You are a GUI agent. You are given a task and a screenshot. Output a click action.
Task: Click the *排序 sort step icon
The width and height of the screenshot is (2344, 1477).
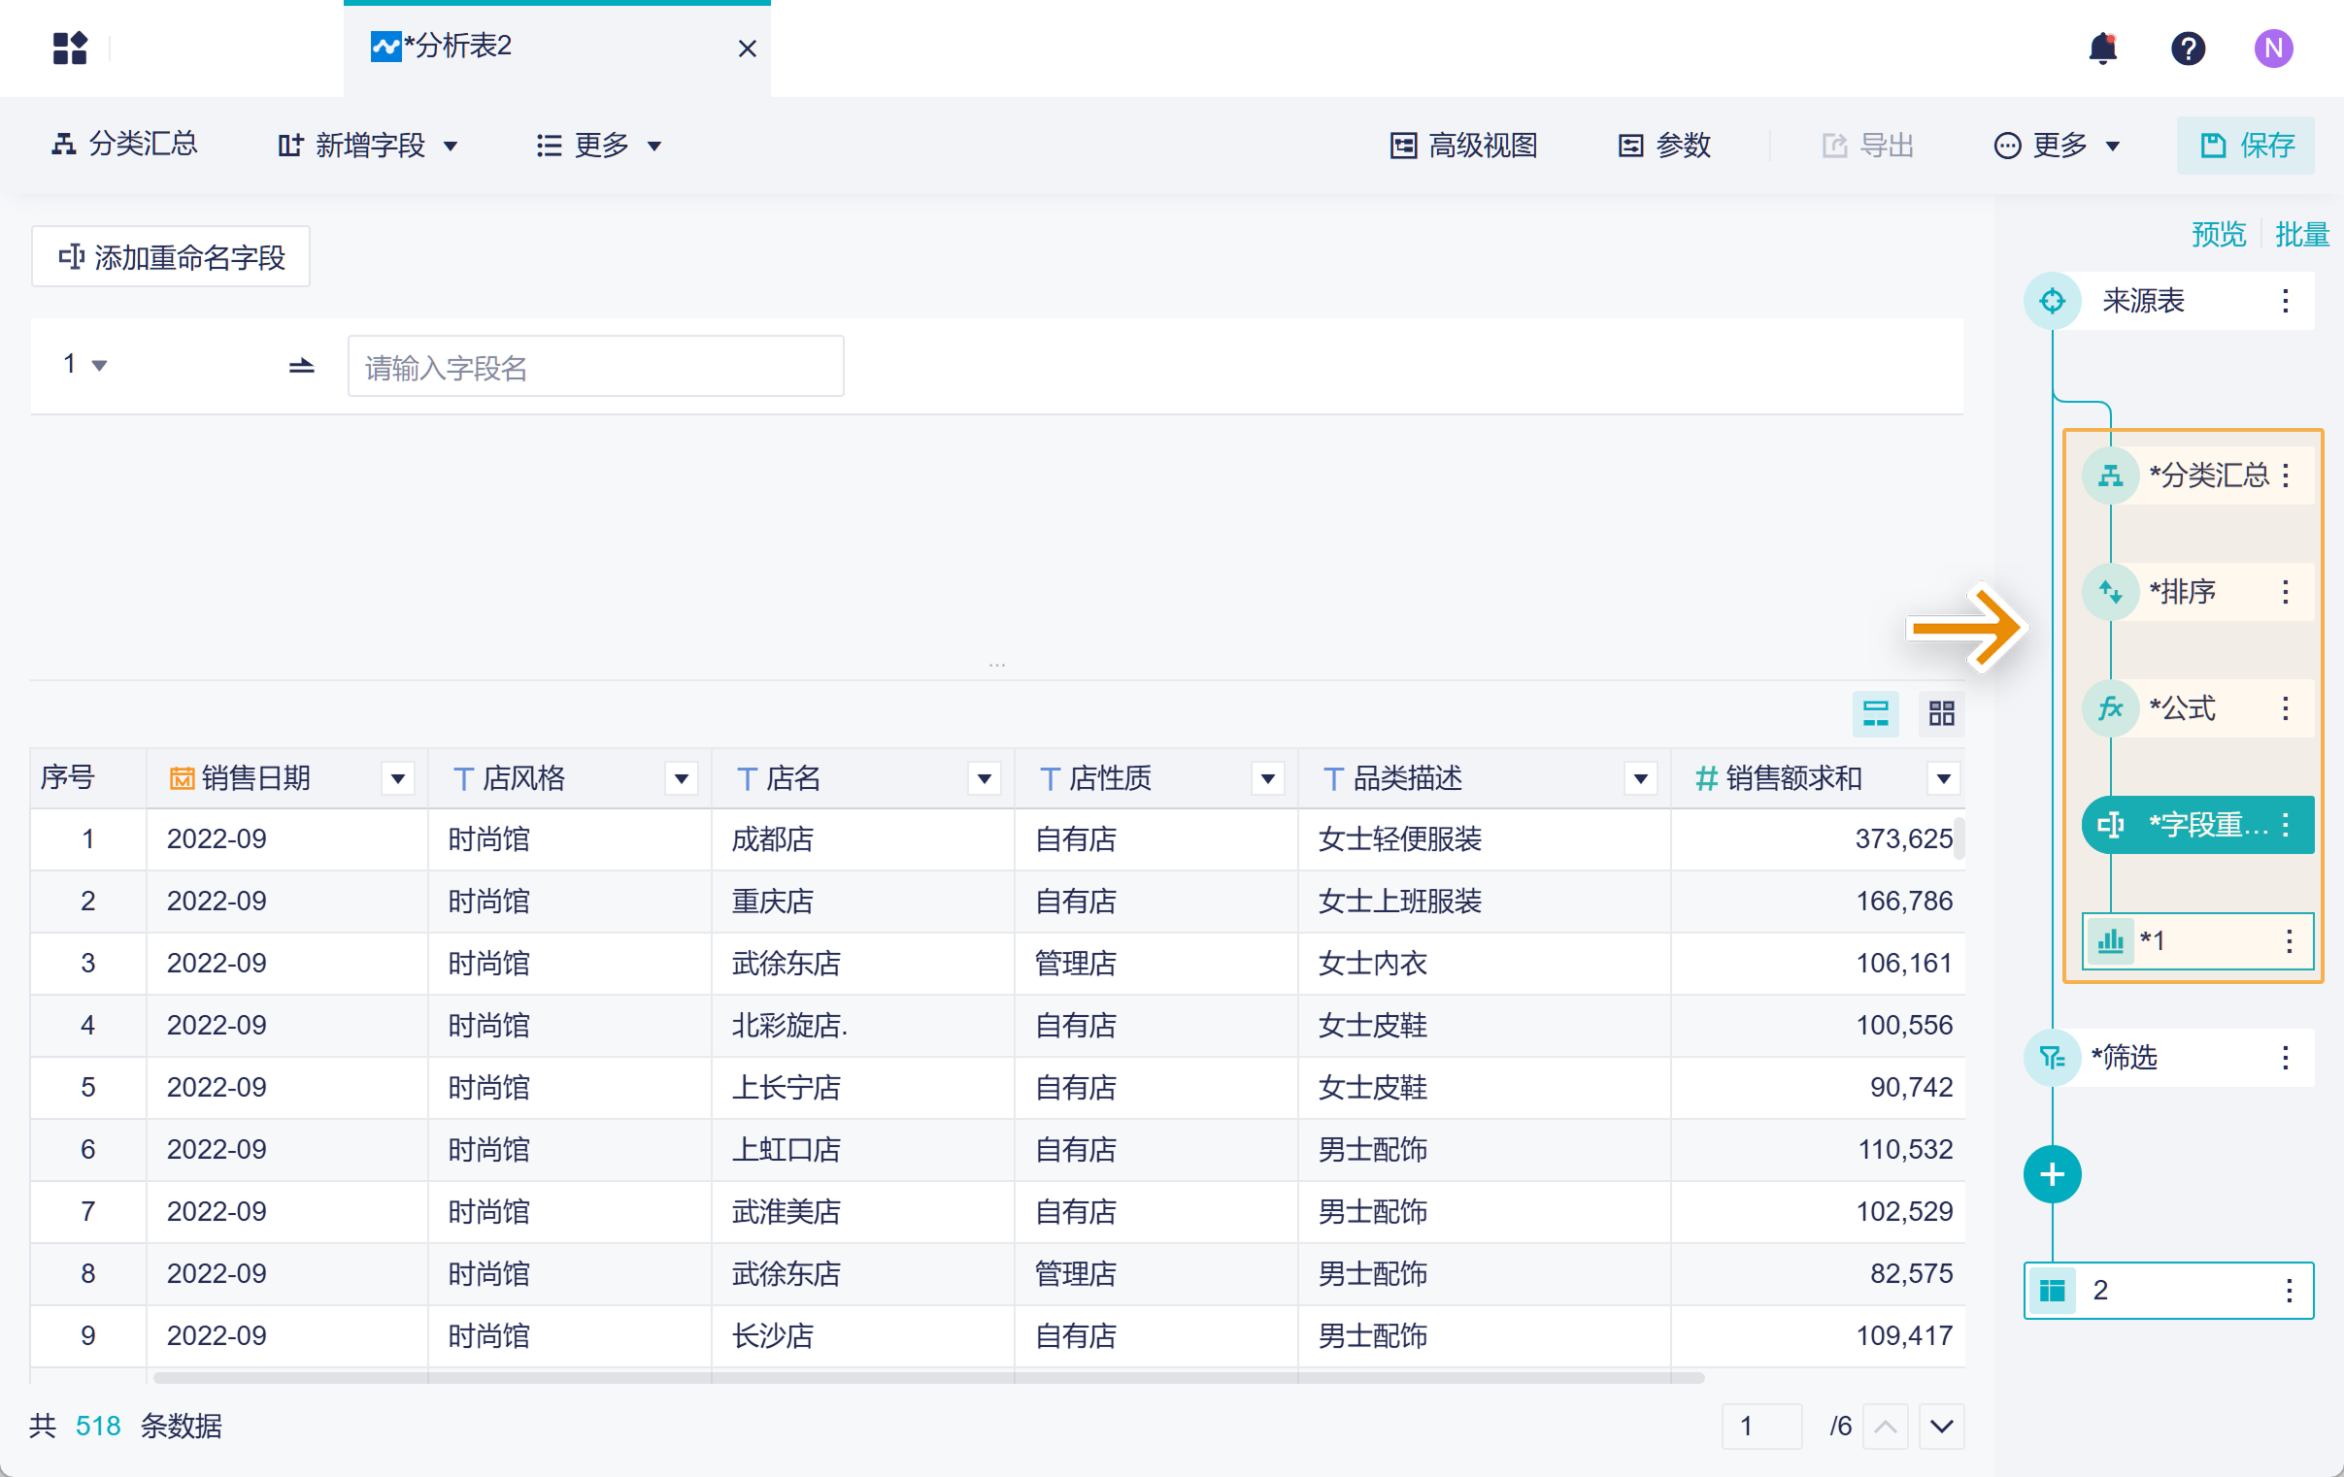pyautogui.click(x=2109, y=592)
